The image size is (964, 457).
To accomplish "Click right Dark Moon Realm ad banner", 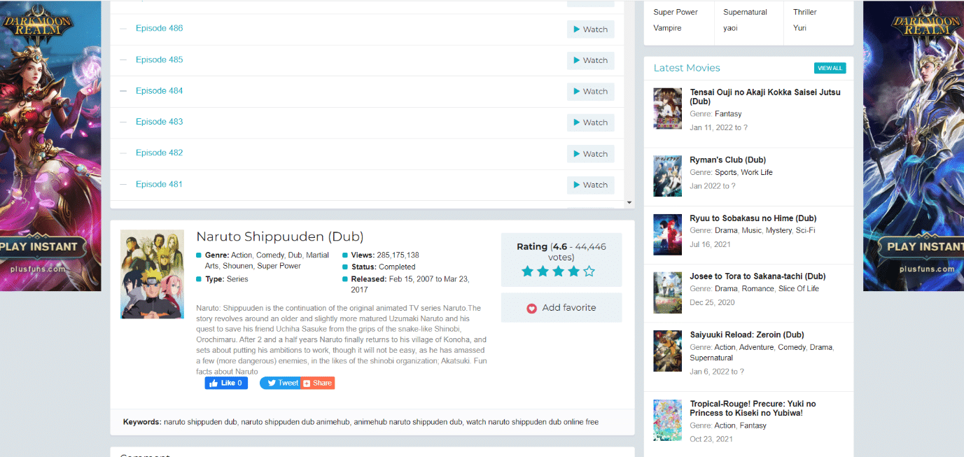I will [x=914, y=146].
